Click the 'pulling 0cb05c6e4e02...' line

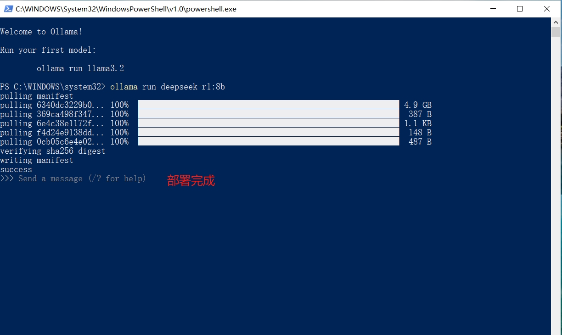point(216,142)
